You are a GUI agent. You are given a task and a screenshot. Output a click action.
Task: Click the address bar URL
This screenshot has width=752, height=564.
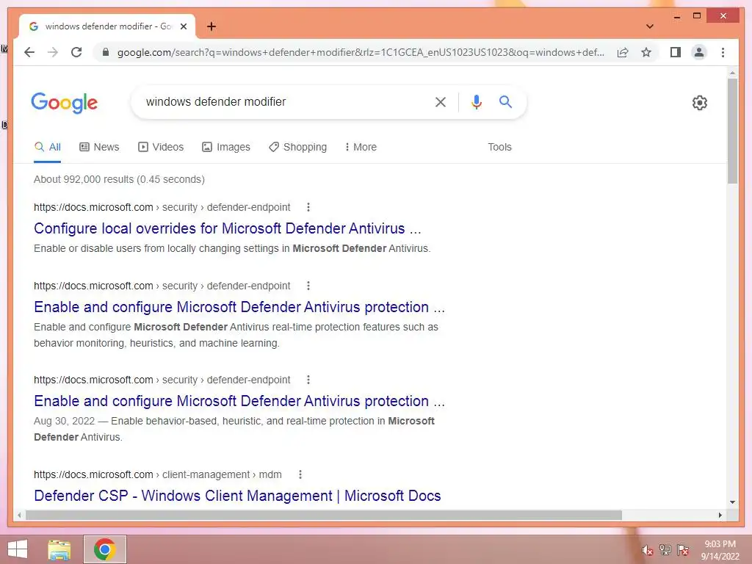coord(361,52)
